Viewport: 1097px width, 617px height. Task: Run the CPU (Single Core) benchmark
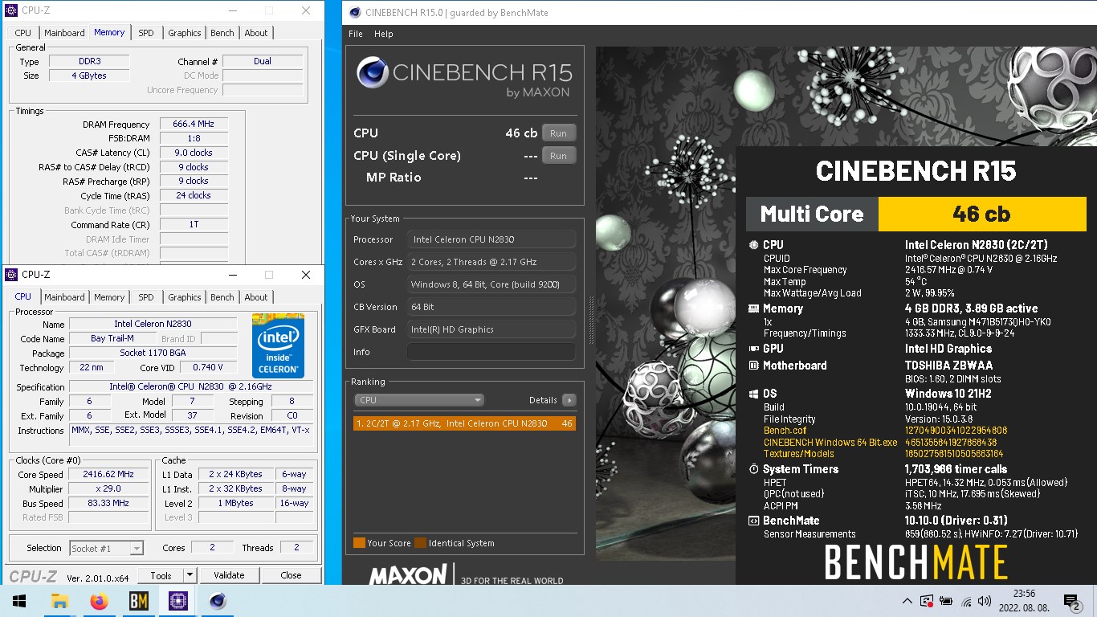tap(558, 156)
